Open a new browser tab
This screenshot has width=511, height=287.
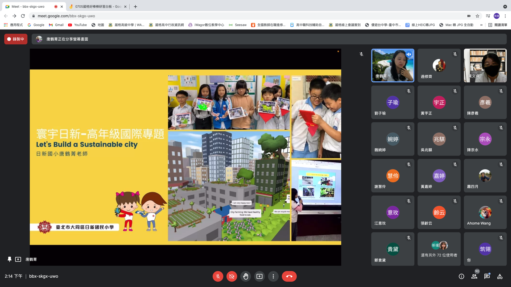(x=135, y=7)
